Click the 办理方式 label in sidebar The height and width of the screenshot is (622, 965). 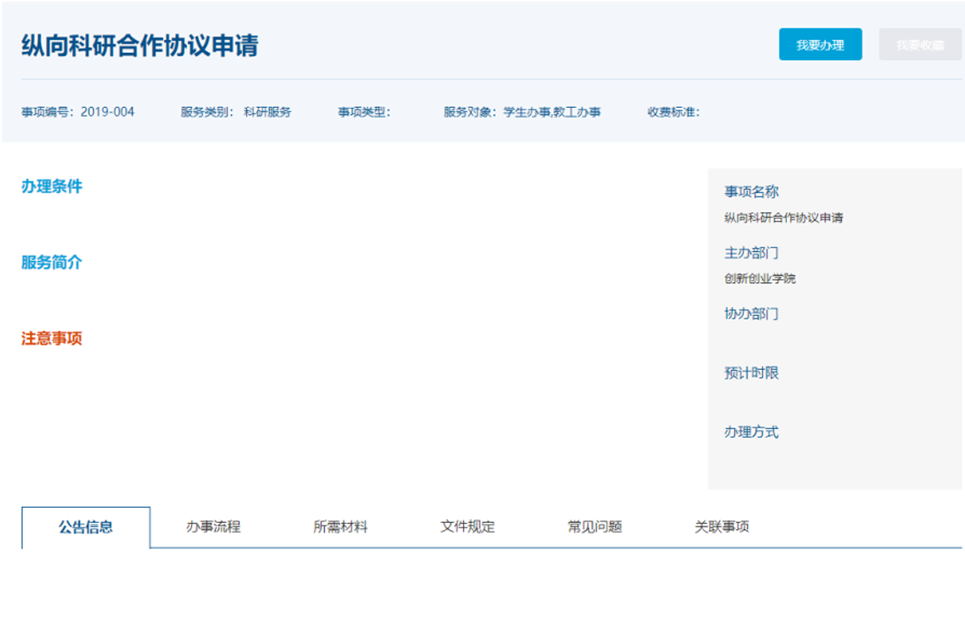coord(752,433)
